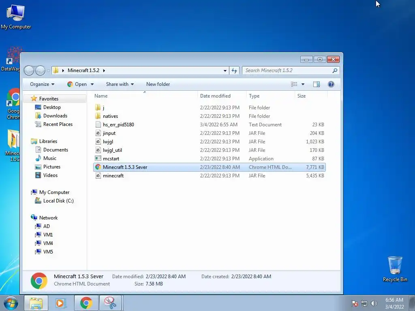Screen dimensions: 415x311
Task: Open Google Chrome from the taskbar
Action: point(86,303)
